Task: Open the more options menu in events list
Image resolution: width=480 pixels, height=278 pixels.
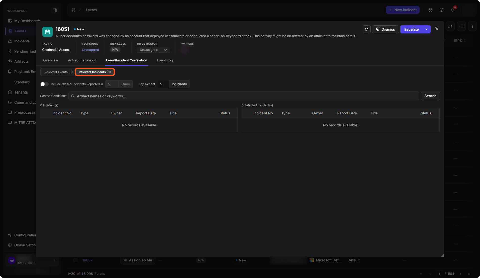Action: pyautogui.click(x=472, y=26)
